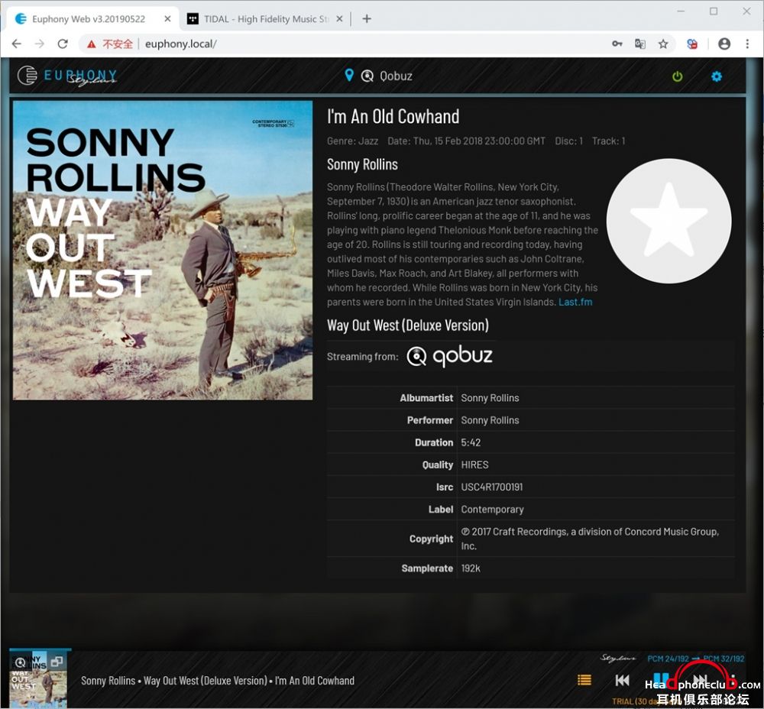
Task: Open the Chrome three-dot menu
Action: 747,44
